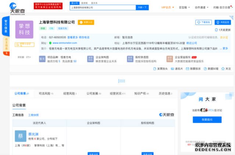Click the financing history count 5
This screenshot has height=155, width=235.
point(59,61)
